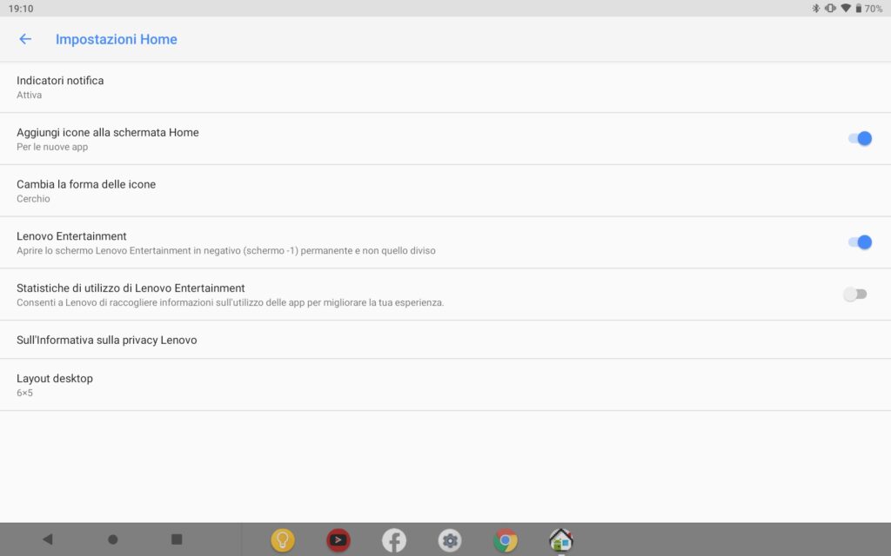
Task: Open Cambia la forma delle icone
Action: pos(445,190)
